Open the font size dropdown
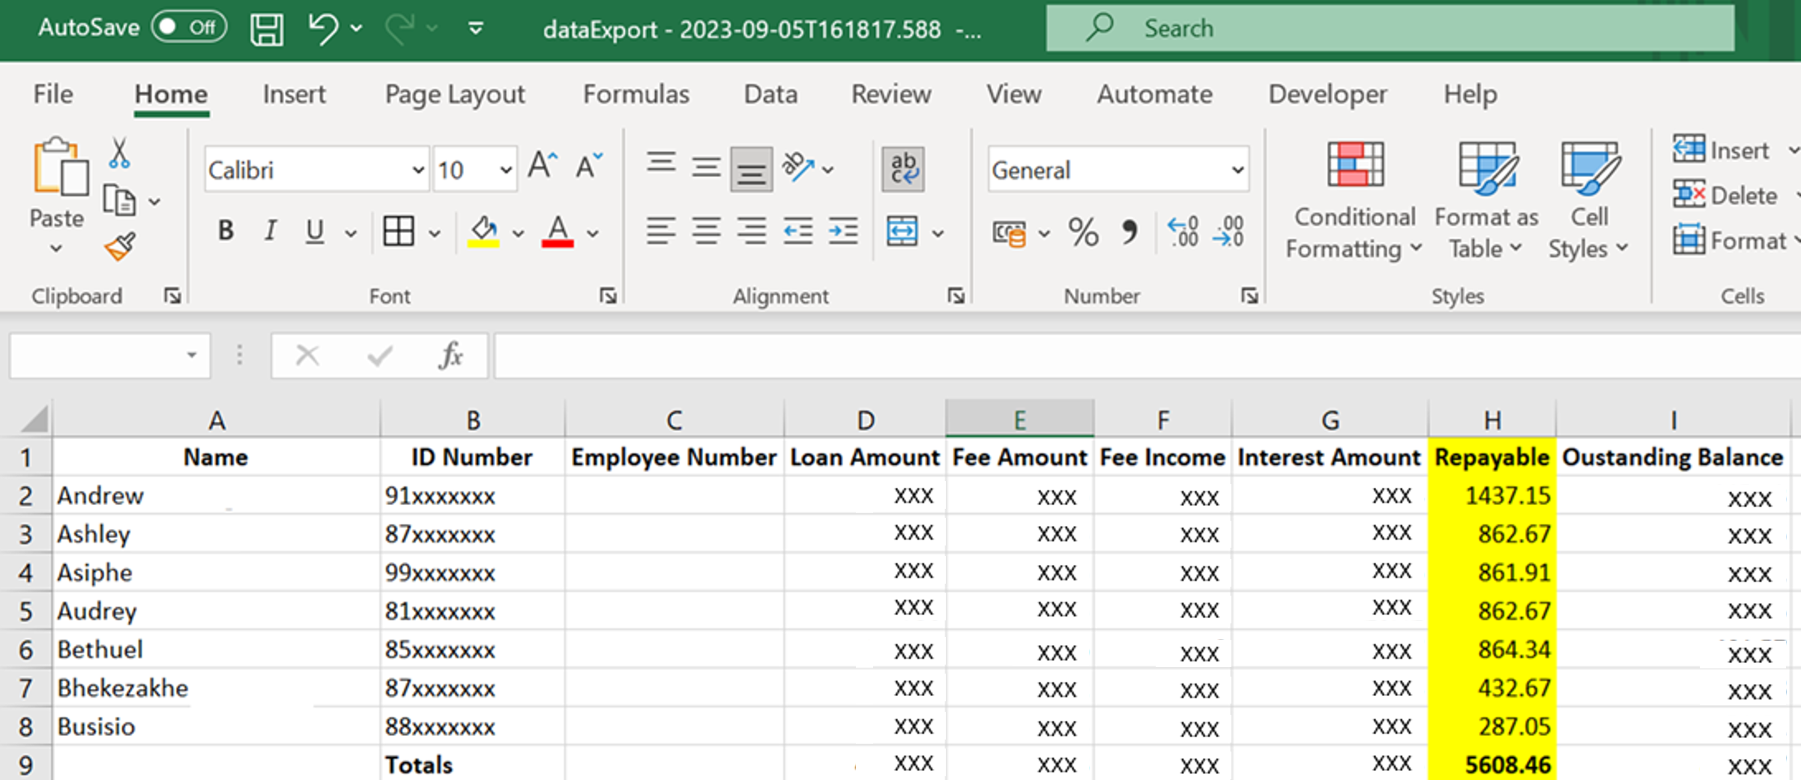This screenshot has width=1801, height=780. tap(506, 170)
